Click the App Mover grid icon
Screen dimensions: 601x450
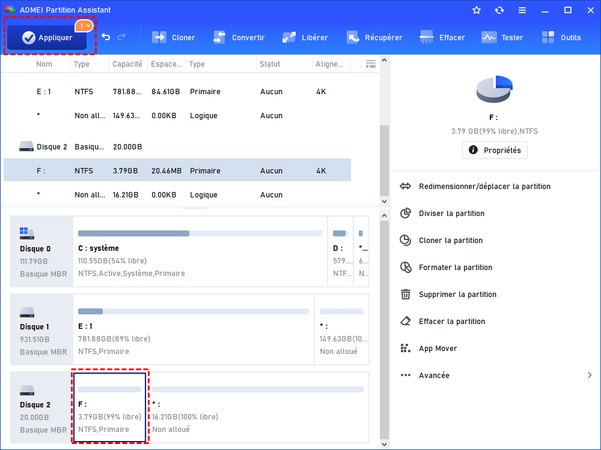click(x=406, y=348)
